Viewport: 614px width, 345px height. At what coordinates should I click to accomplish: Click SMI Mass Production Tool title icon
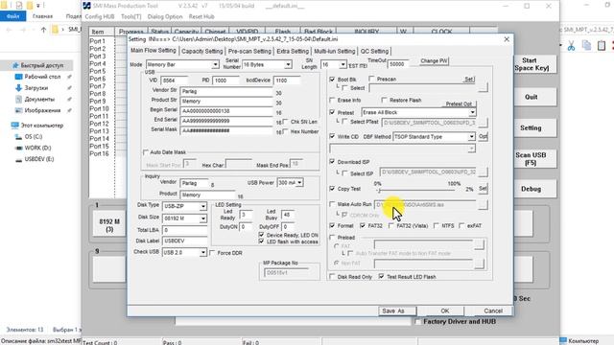tap(87, 6)
